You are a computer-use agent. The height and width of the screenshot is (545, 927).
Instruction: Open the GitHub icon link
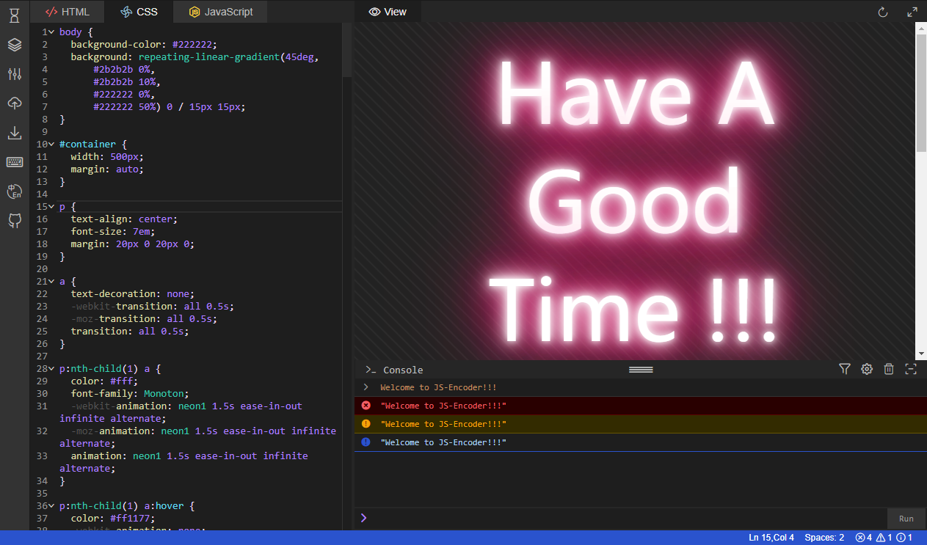(x=15, y=221)
